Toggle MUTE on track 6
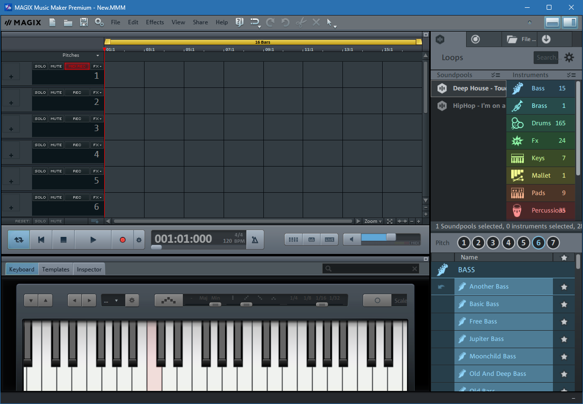Image resolution: width=583 pixels, height=404 pixels. tap(56, 197)
